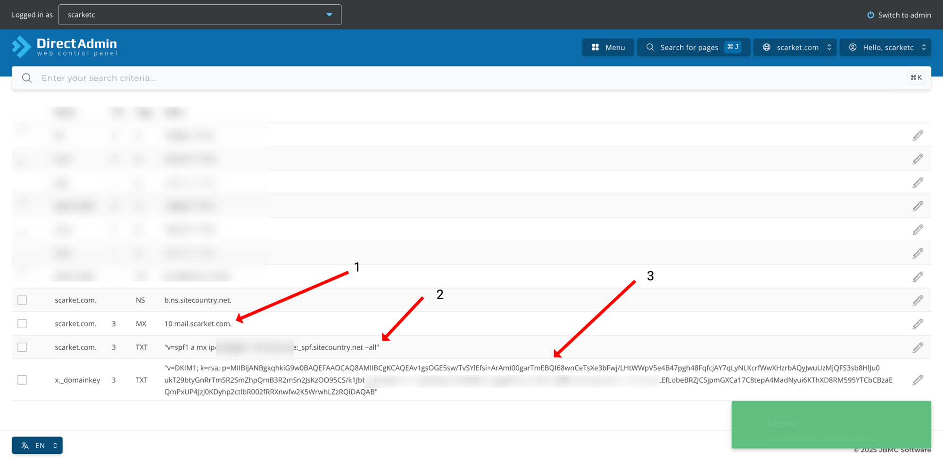Select the x._domainkey record checkbox
Screen dimensions: 943x460
click(22, 380)
